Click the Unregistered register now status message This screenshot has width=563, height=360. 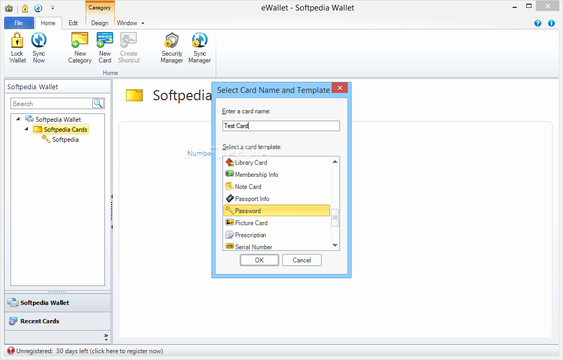(x=89, y=351)
